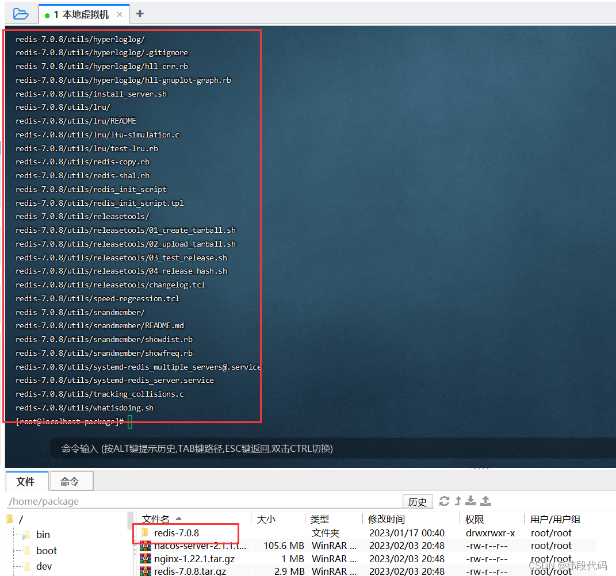
Task: Select the root / folder in tree
Action: coord(21,520)
